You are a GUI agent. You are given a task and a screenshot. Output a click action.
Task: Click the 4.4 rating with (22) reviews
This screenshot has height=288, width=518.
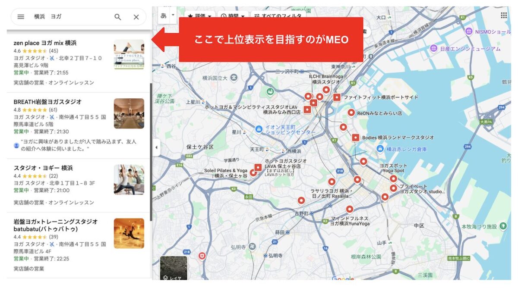pos(36,176)
